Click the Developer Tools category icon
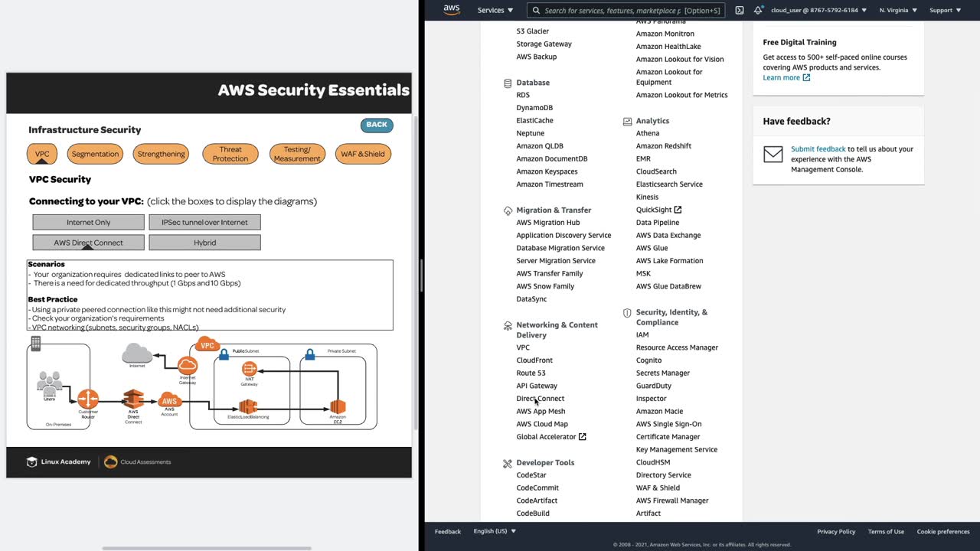980x551 pixels. 508,463
